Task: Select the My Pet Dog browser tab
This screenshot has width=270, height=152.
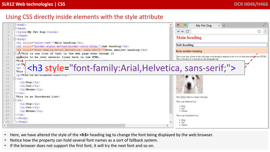Action: pos(204,26)
